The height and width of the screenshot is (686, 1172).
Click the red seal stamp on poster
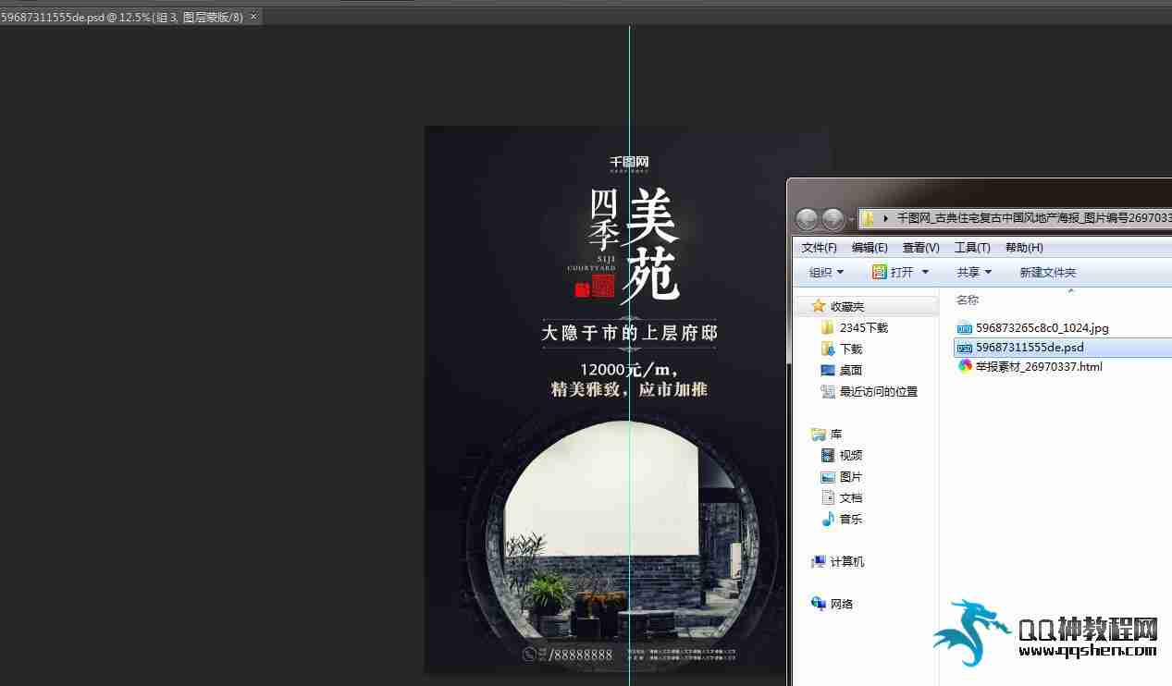(x=602, y=286)
